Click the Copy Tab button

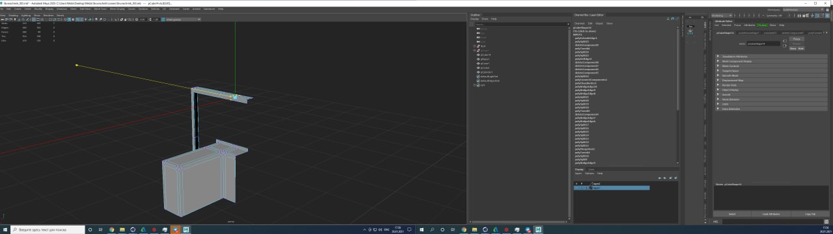tap(810, 213)
